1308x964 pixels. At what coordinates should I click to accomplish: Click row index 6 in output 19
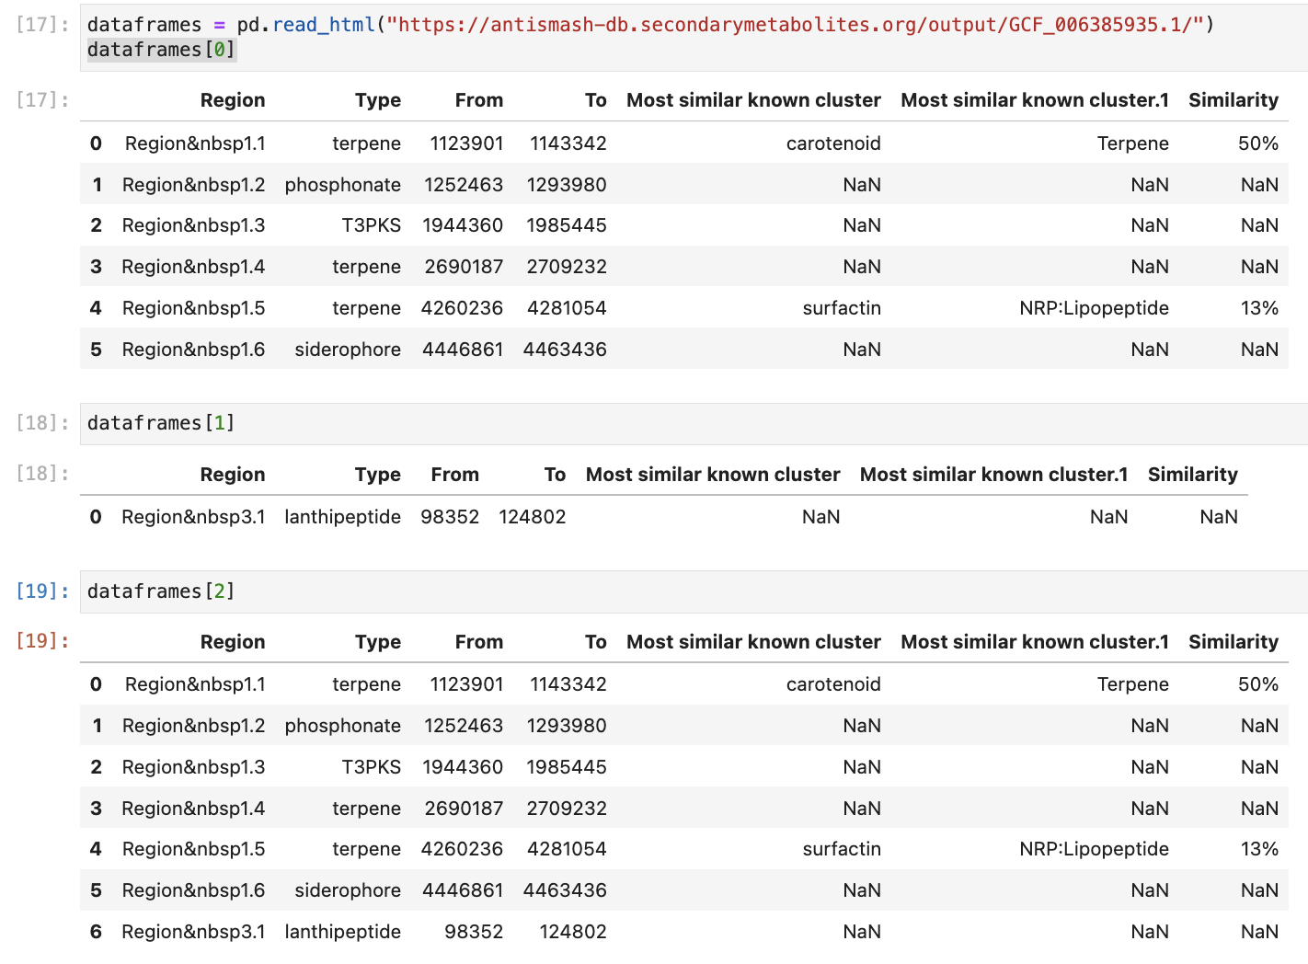[x=96, y=932]
